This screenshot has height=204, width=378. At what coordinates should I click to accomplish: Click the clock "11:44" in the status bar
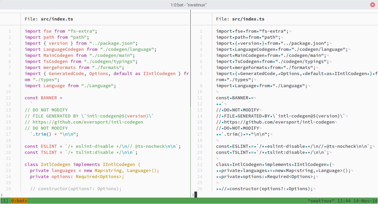[344, 201]
